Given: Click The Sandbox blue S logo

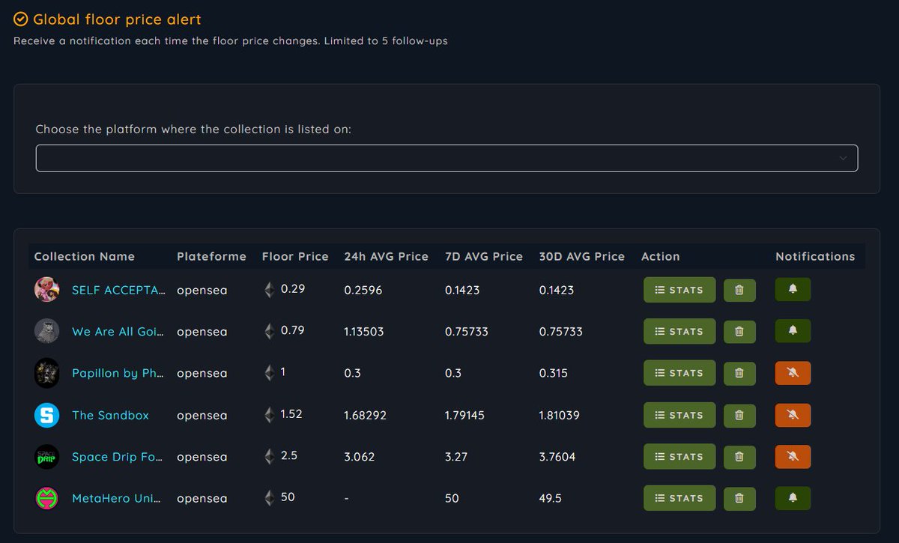Looking at the screenshot, I should (47, 415).
